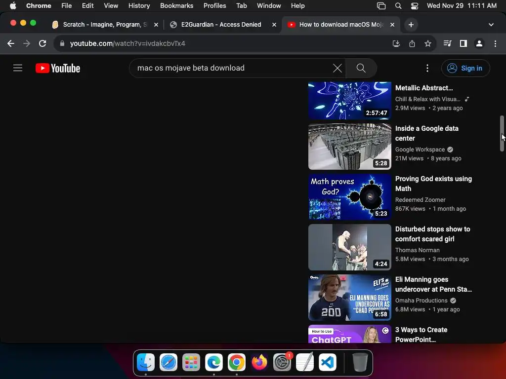This screenshot has width=506, height=379.
Task: Go to YouTube home via logo
Action: pos(58,68)
